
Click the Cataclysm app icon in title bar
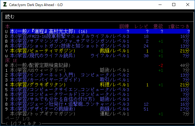[5, 5]
